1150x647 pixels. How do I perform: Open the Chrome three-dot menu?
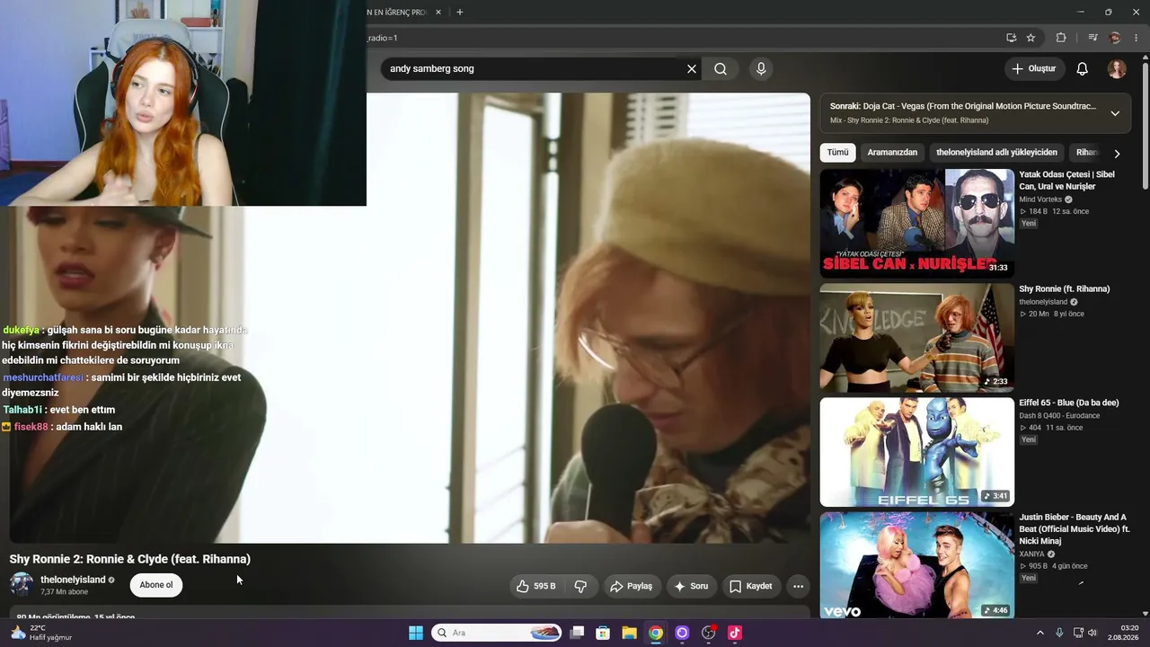(1137, 38)
